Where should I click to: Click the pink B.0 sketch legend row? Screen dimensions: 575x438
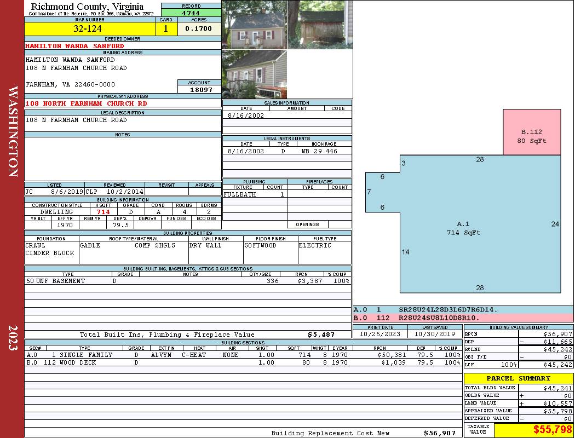click(463, 318)
